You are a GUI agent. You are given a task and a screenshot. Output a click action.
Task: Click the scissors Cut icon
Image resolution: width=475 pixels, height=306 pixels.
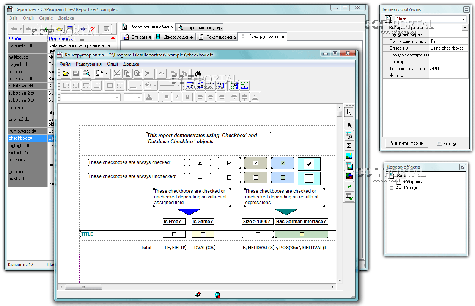[117, 73]
